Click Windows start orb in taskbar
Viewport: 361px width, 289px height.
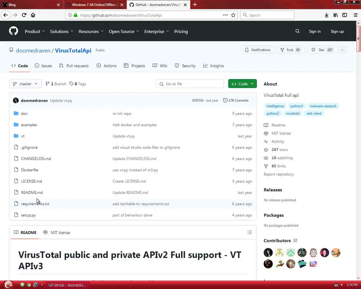[8, 285]
